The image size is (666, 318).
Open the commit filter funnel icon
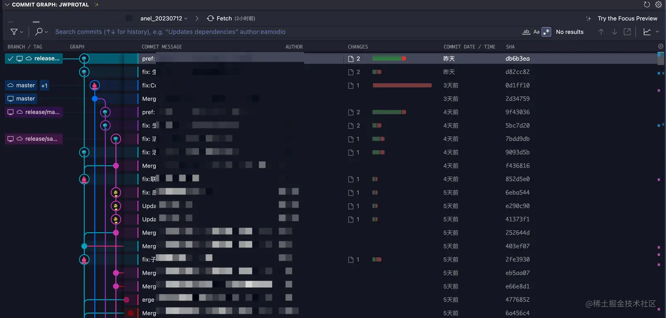15,32
